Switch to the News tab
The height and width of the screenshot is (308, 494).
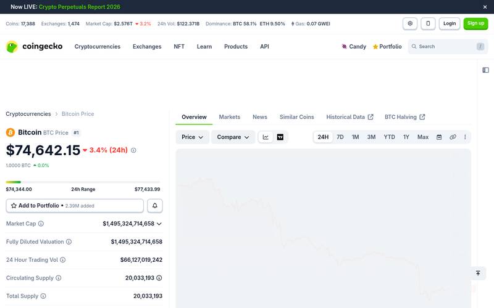[259, 117]
